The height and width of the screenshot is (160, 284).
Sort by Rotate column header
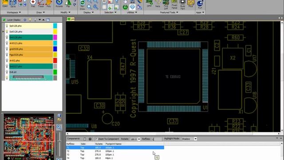tap(99, 144)
